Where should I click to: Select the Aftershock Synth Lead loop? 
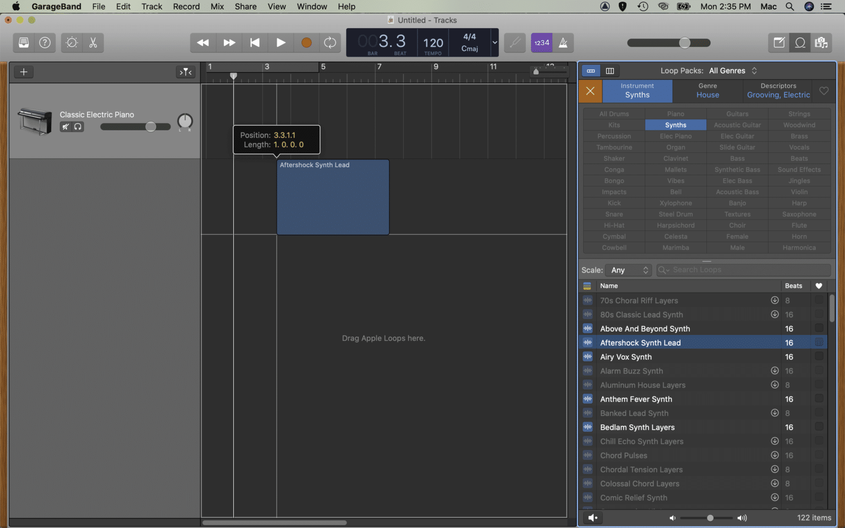(640, 342)
